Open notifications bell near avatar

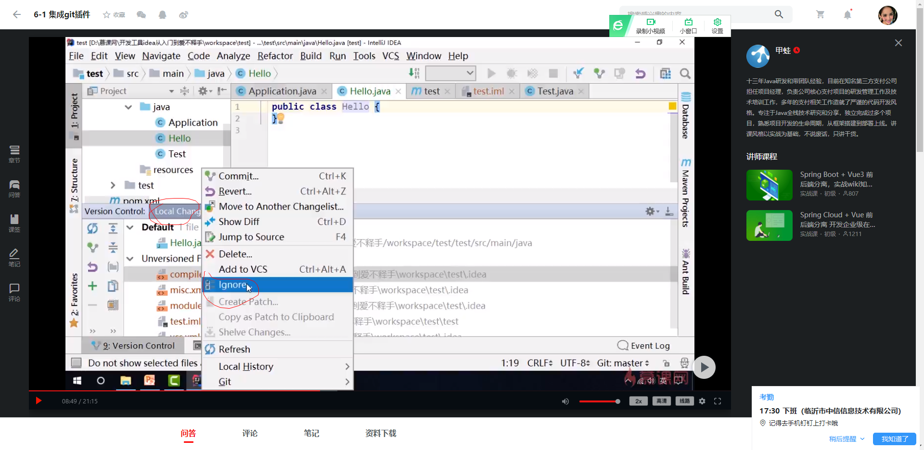click(x=847, y=14)
